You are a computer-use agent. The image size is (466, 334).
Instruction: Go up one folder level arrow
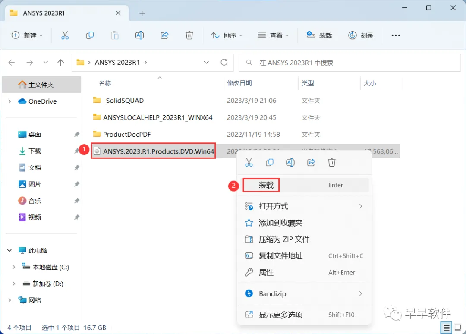coord(61,63)
